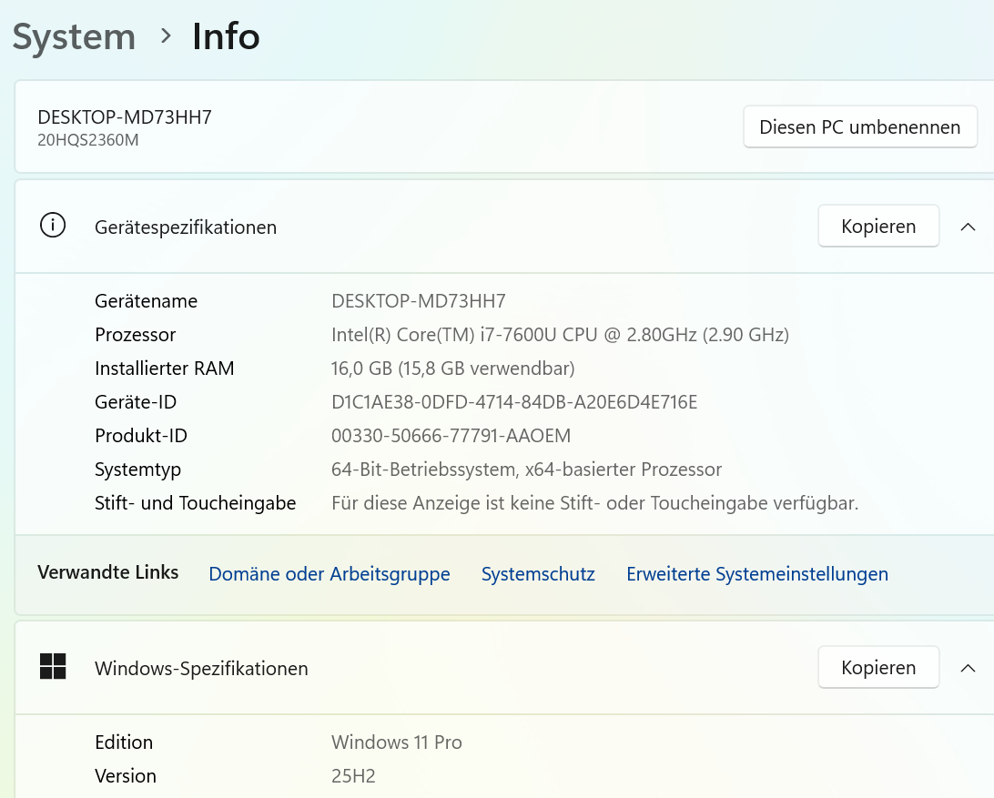Viewport: 994px width, 798px height.
Task: Copy device specifications with Kopieren button
Action: [x=878, y=226]
